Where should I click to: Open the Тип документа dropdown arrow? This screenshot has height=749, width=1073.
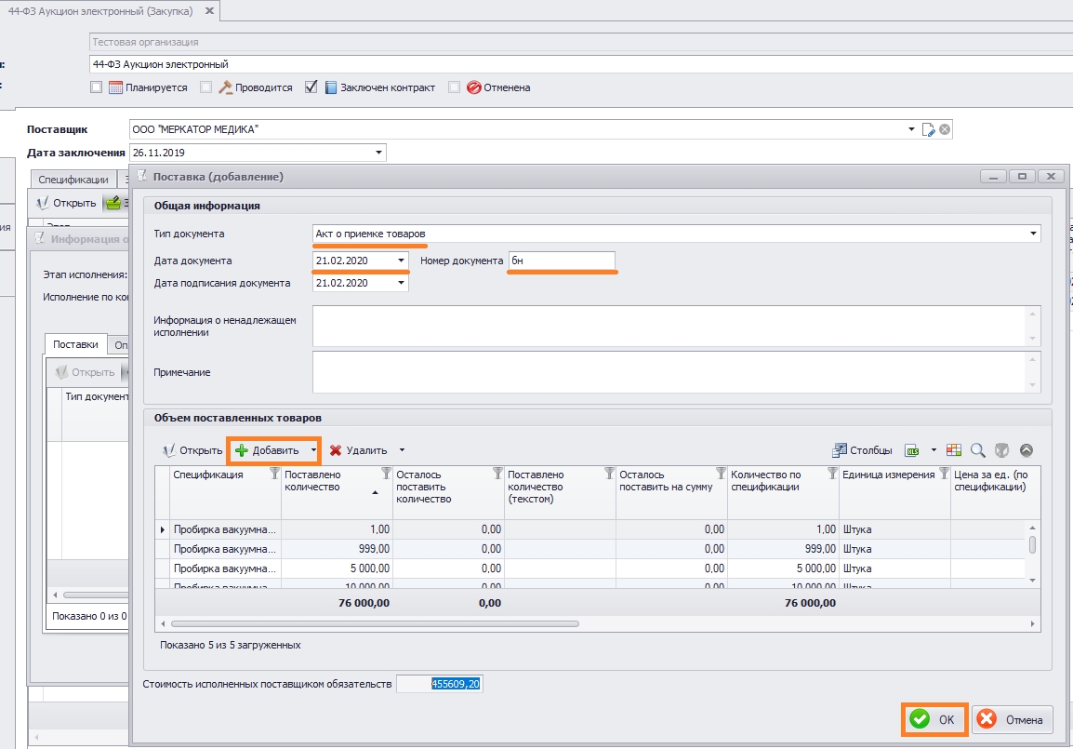[x=1033, y=234]
